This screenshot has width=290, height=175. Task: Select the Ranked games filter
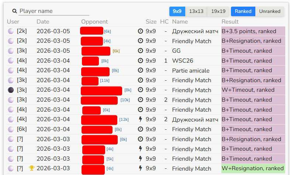(243, 11)
